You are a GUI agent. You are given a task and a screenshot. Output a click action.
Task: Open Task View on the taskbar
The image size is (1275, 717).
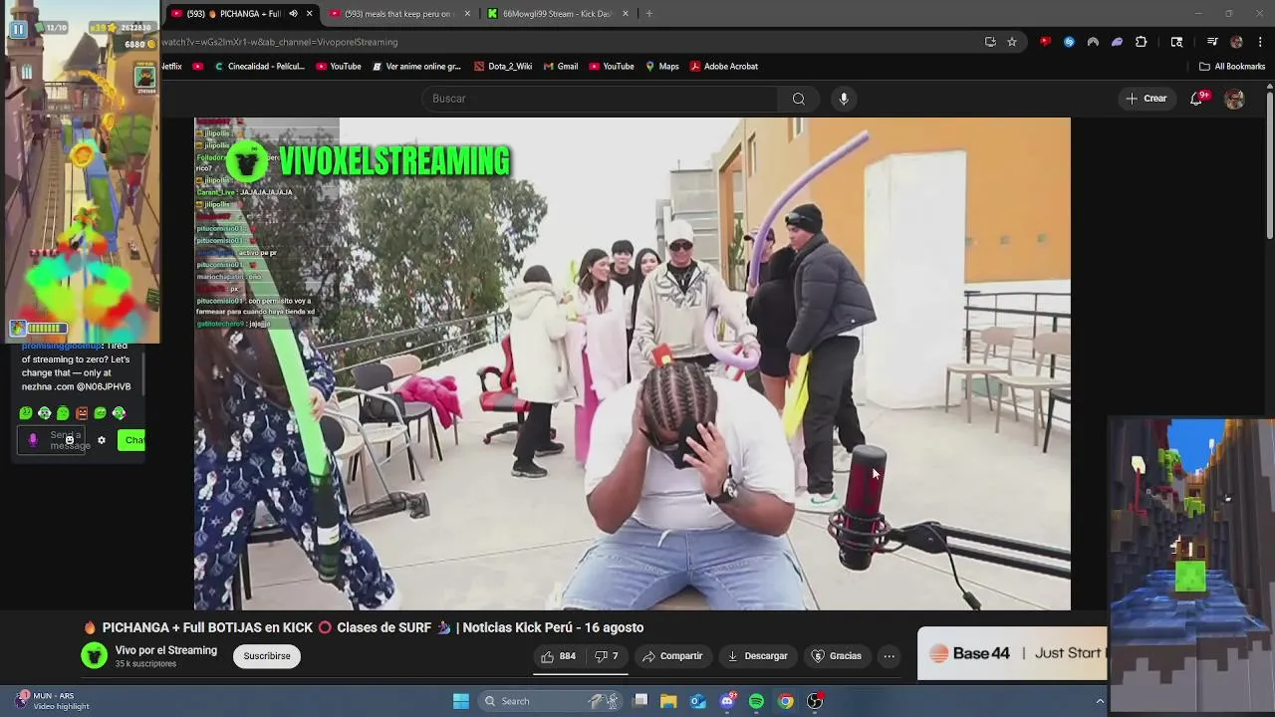[640, 701]
